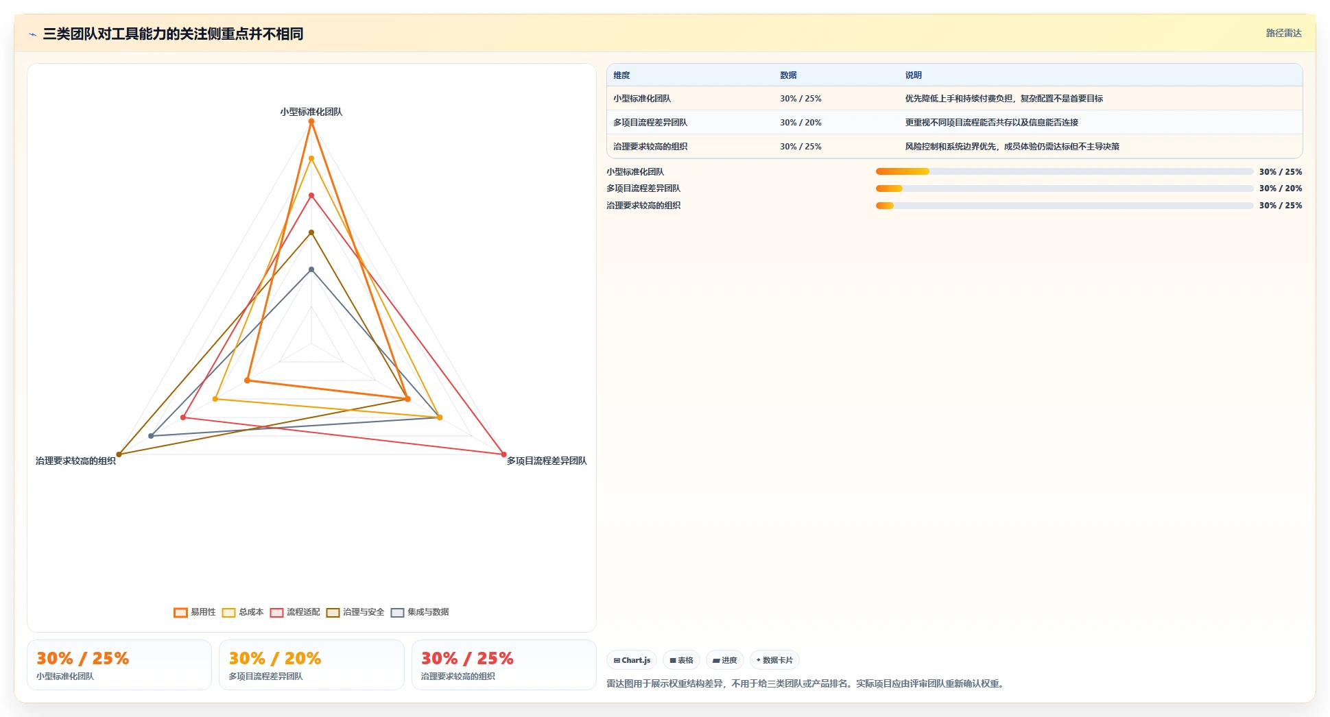
Task: Click the 多项目流程差异团队 label beside the progress bar
Action: point(643,189)
